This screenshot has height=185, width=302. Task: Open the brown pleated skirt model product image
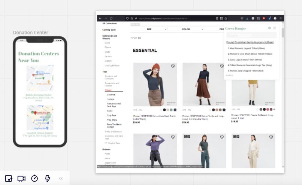[x=204, y=84]
